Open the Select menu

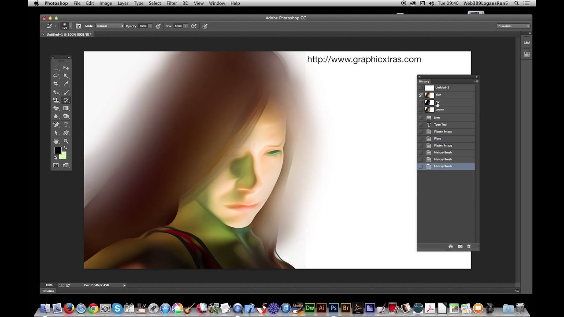tap(155, 3)
